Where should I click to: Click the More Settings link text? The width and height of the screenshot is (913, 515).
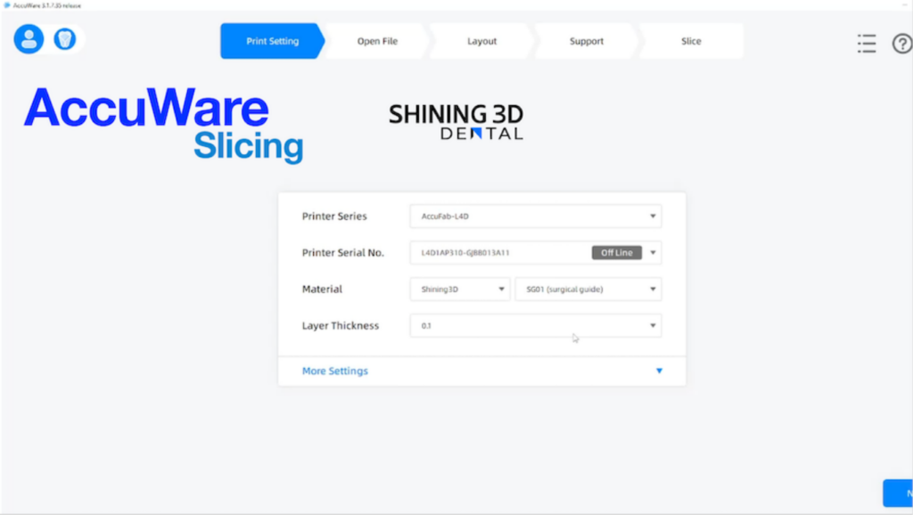335,372
